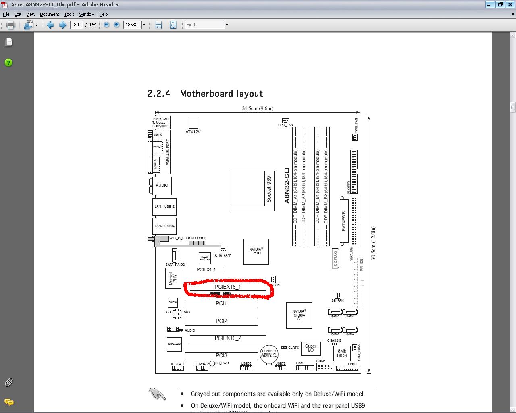Click the scrollbar up arrow
The image size is (516, 413).
pos(513,35)
